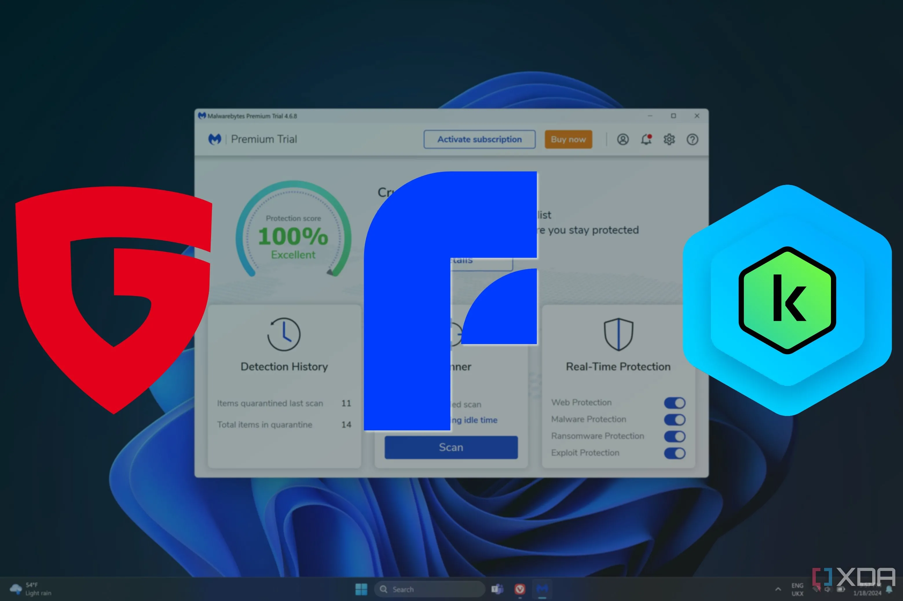Open the Windows notification bell in tray
The image size is (903, 601).
[x=889, y=589]
